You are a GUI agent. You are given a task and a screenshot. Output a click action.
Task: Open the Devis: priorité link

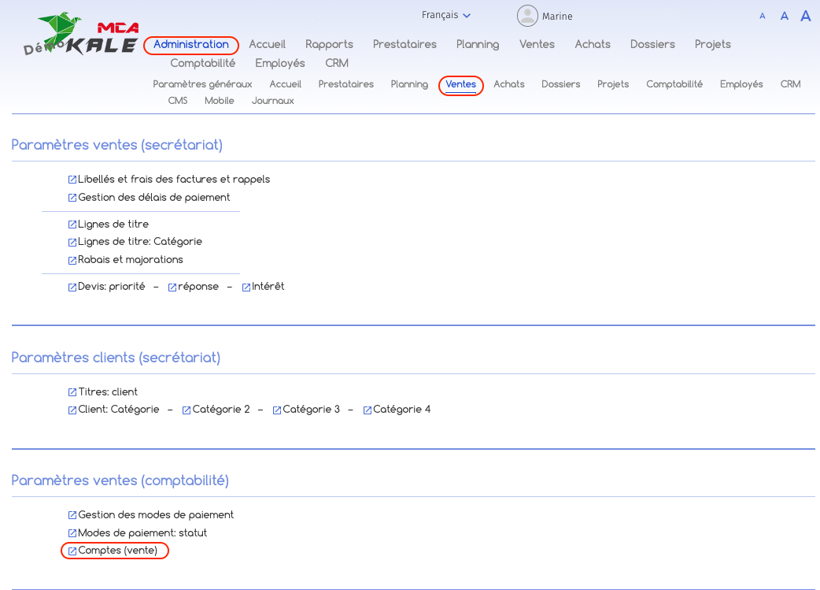click(112, 287)
